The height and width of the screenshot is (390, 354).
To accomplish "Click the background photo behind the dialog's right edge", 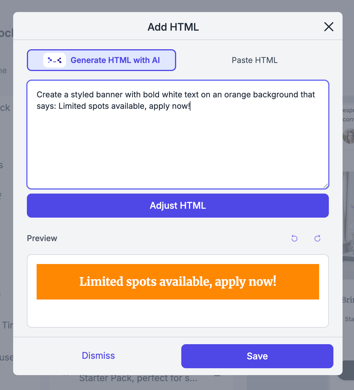I will pyautogui.click(x=348, y=223).
